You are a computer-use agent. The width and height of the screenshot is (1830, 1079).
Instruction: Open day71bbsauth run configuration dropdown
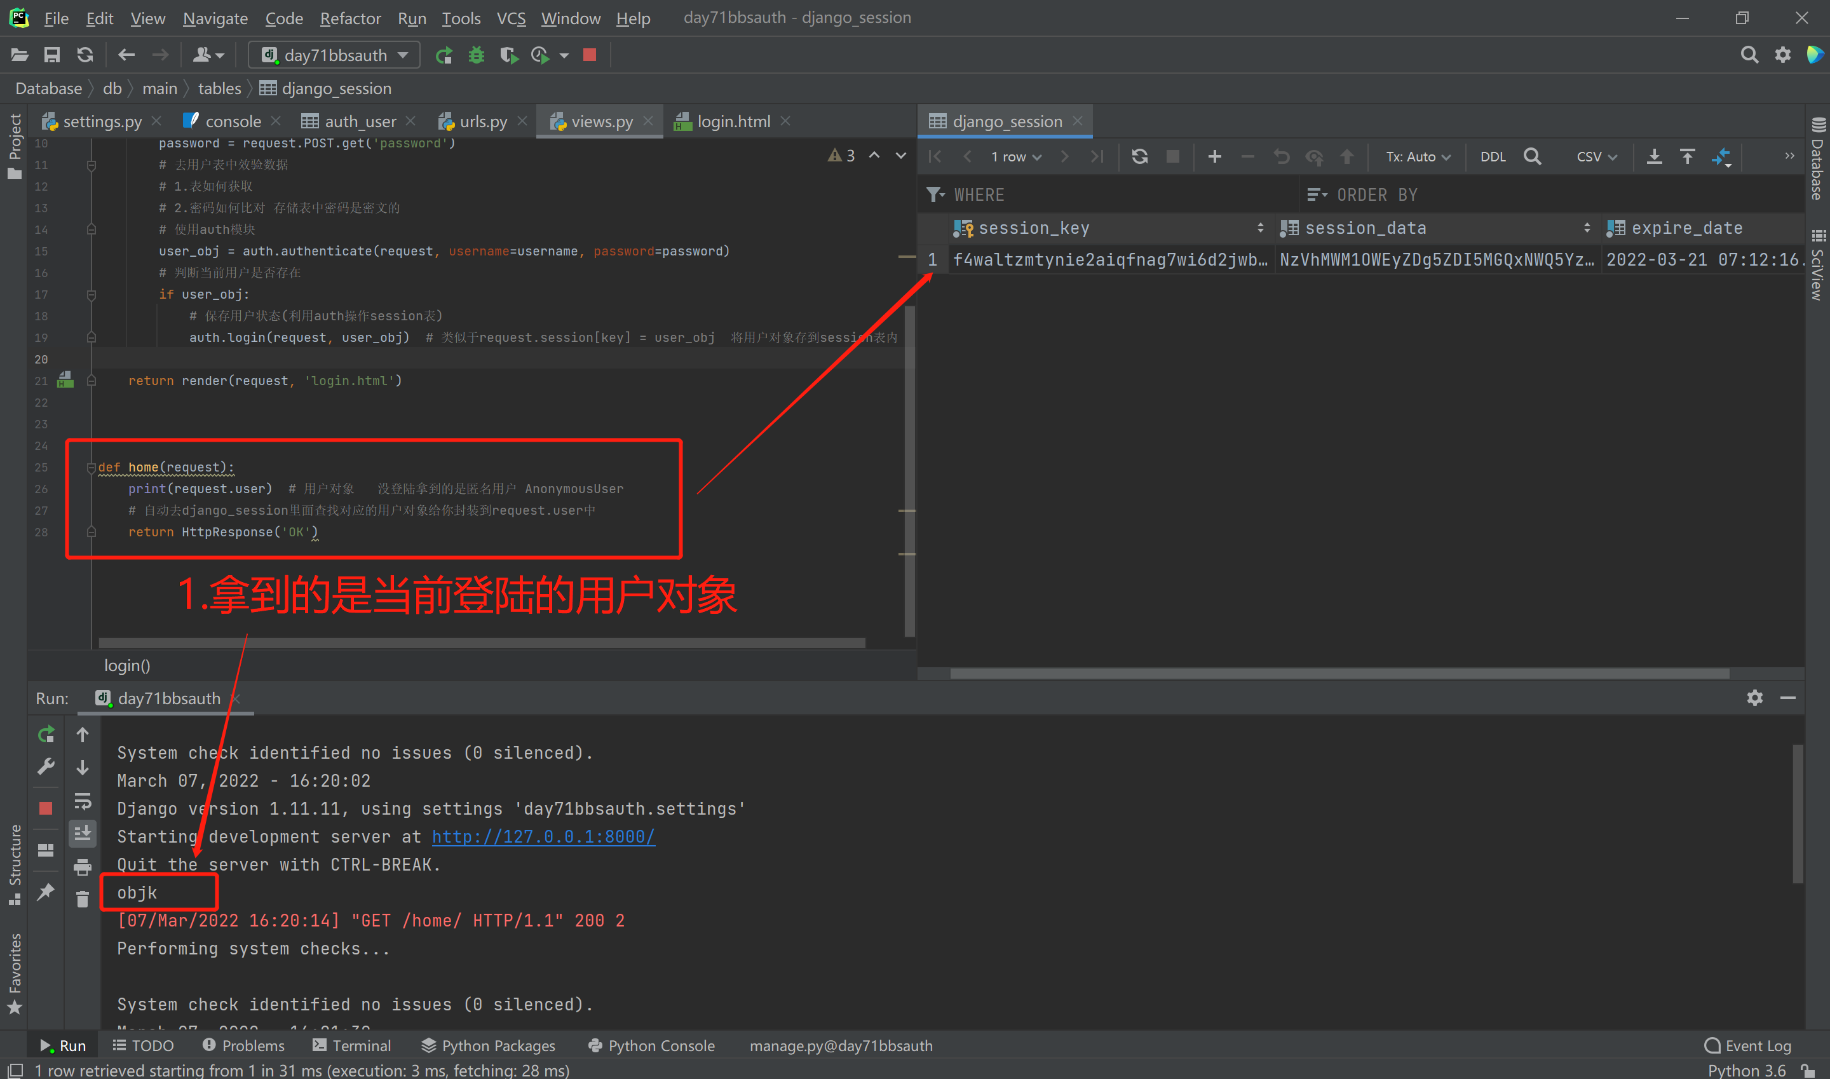pyautogui.click(x=335, y=55)
